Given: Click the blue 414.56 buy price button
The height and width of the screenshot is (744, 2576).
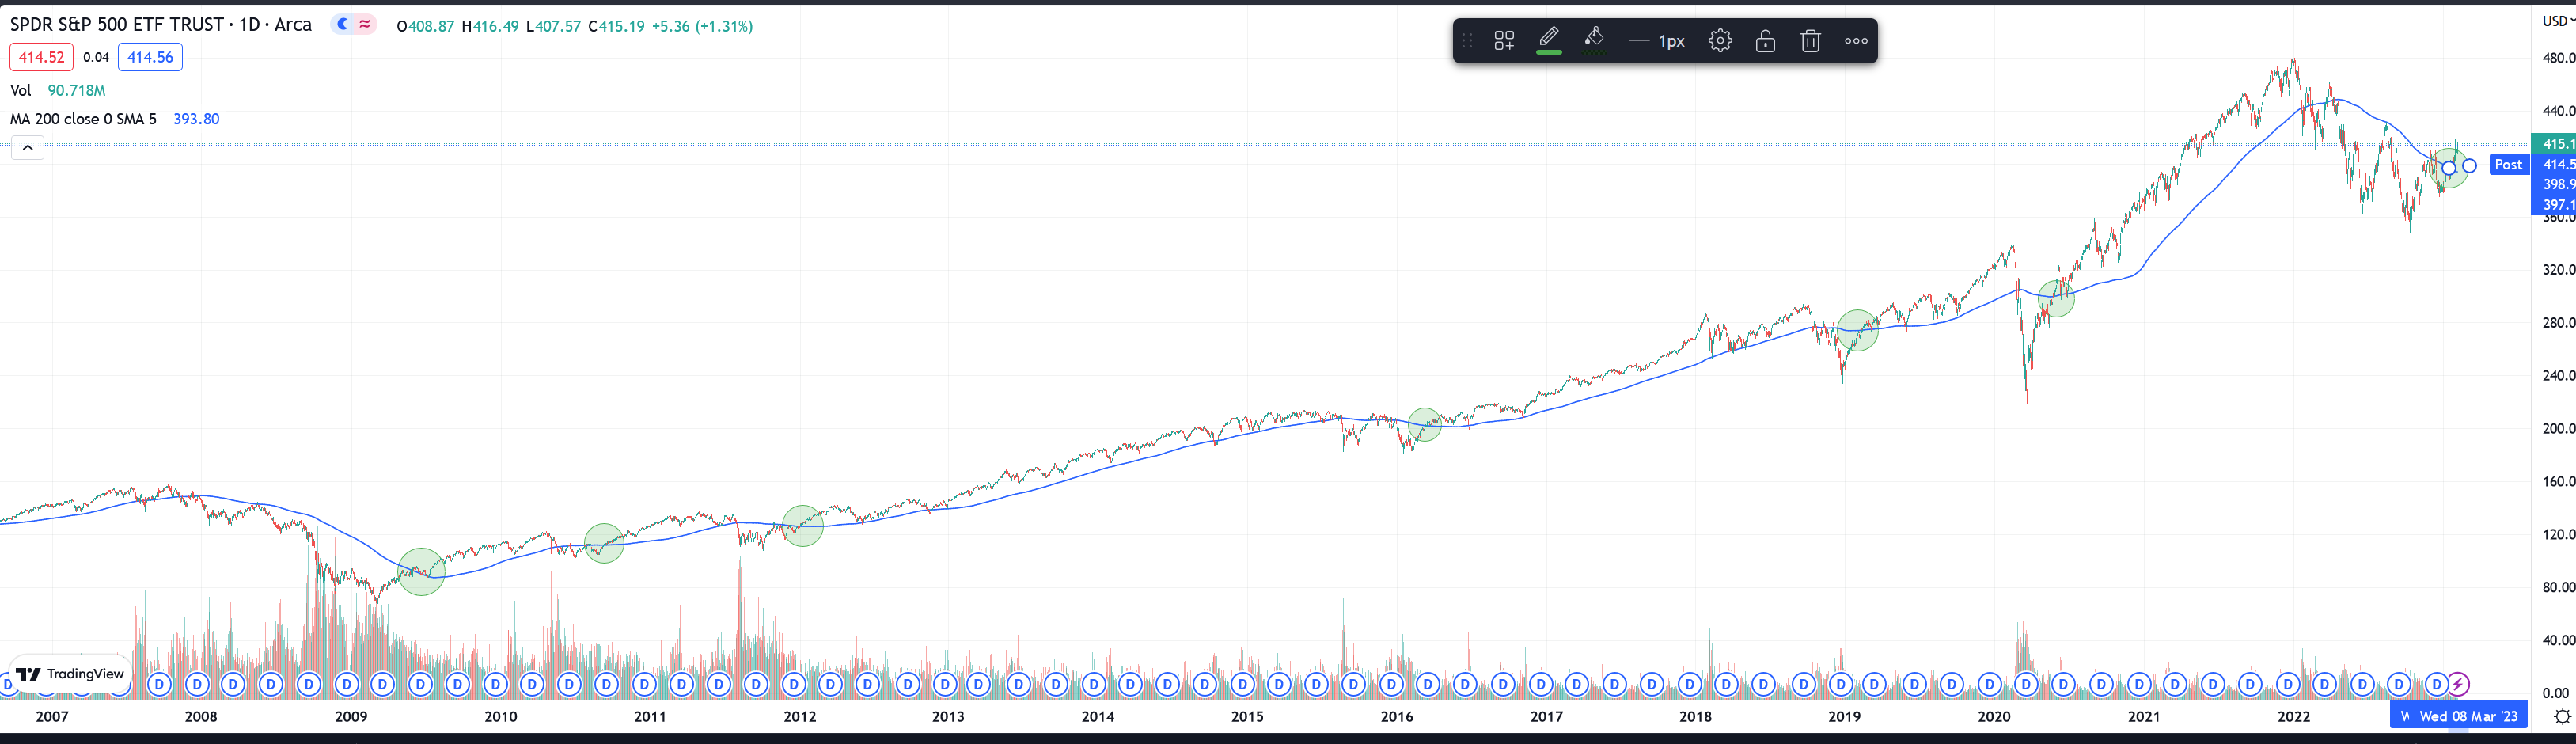Looking at the screenshot, I should [x=150, y=57].
